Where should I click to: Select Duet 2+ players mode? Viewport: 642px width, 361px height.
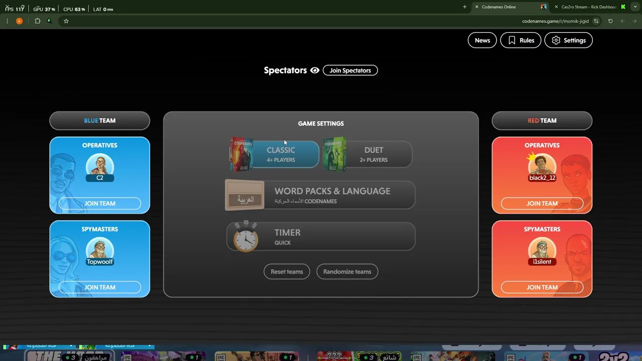pos(368,154)
